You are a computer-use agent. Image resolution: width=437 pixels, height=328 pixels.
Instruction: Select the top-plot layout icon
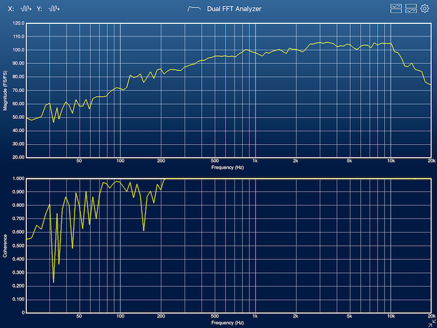click(x=396, y=9)
